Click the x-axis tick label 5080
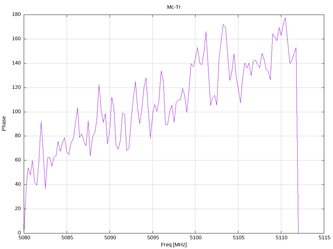This screenshot has height=249, width=333. 24,238
